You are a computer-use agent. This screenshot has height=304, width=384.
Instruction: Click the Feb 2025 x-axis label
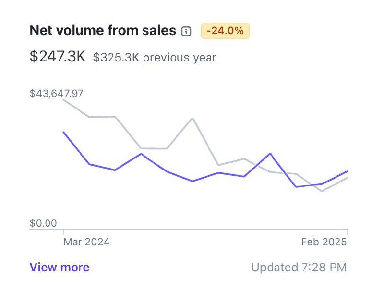(x=324, y=242)
